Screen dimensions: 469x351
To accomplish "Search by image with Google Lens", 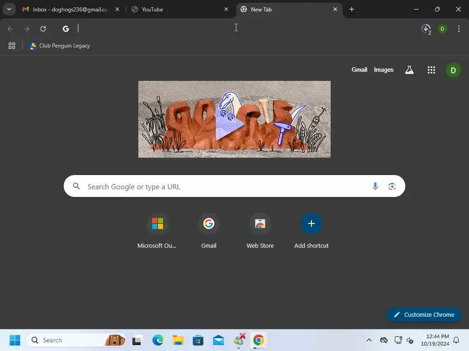I will [x=392, y=186].
